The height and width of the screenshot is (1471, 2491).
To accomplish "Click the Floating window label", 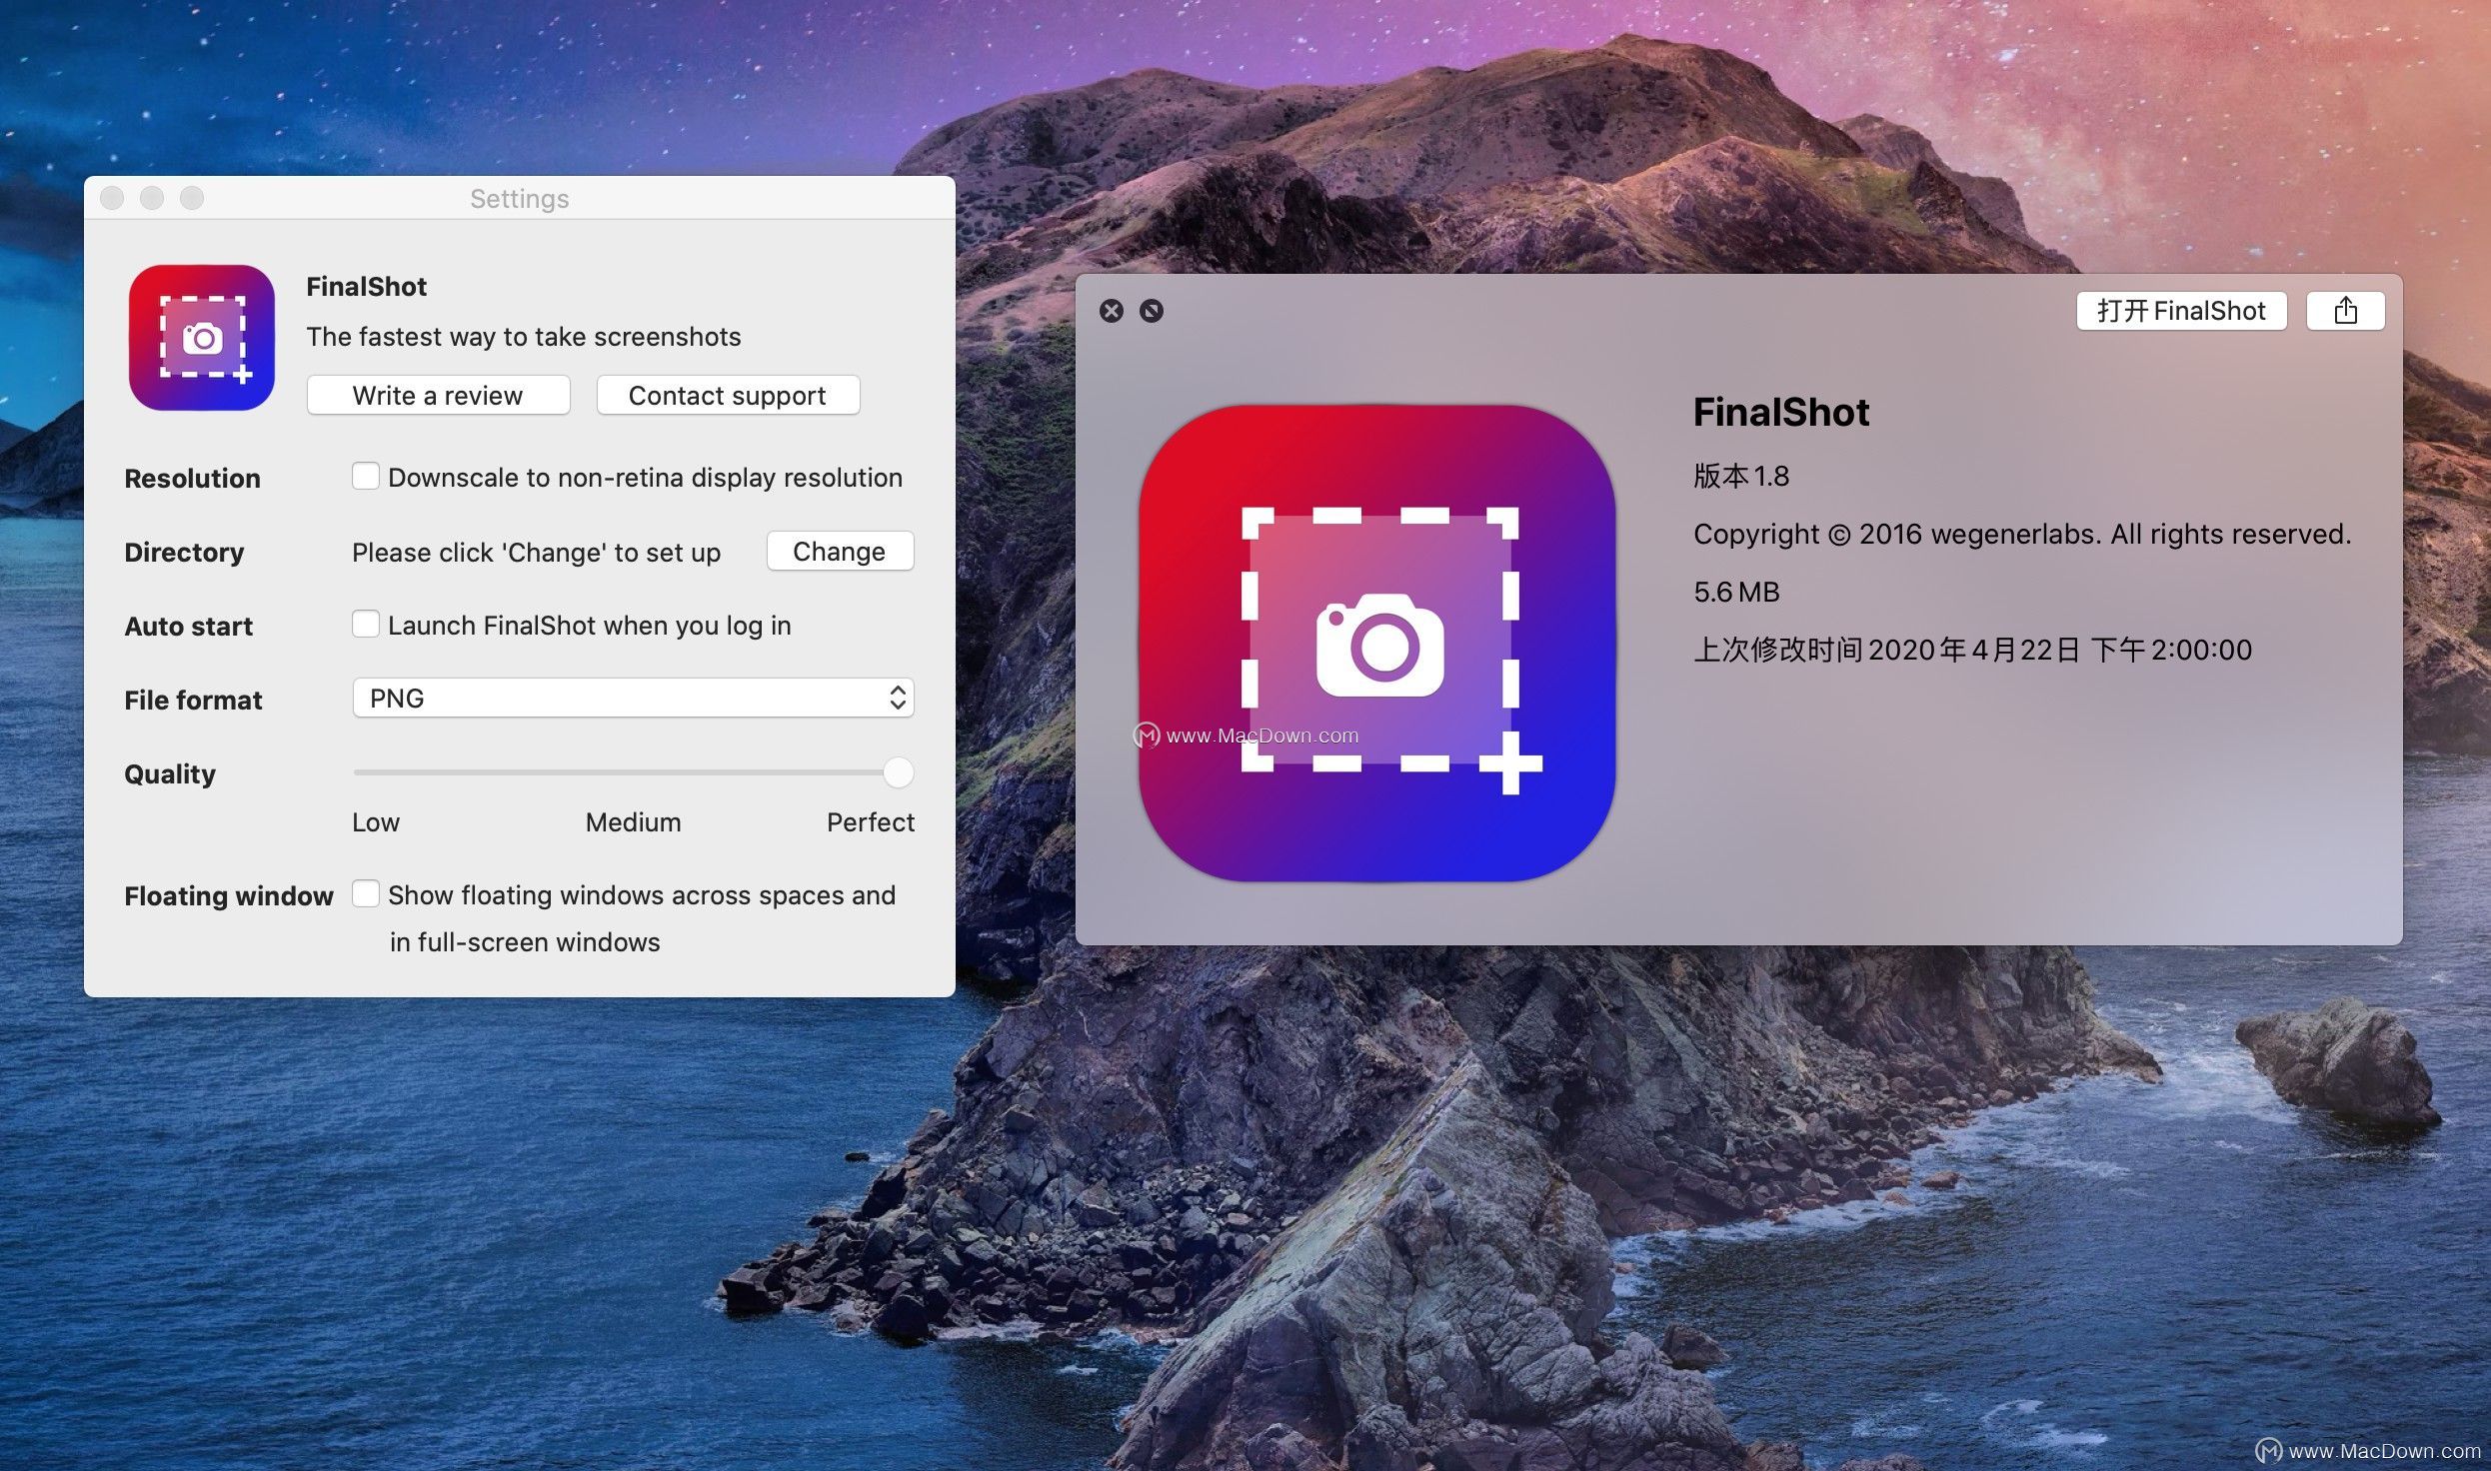I will [x=229, y=896].
